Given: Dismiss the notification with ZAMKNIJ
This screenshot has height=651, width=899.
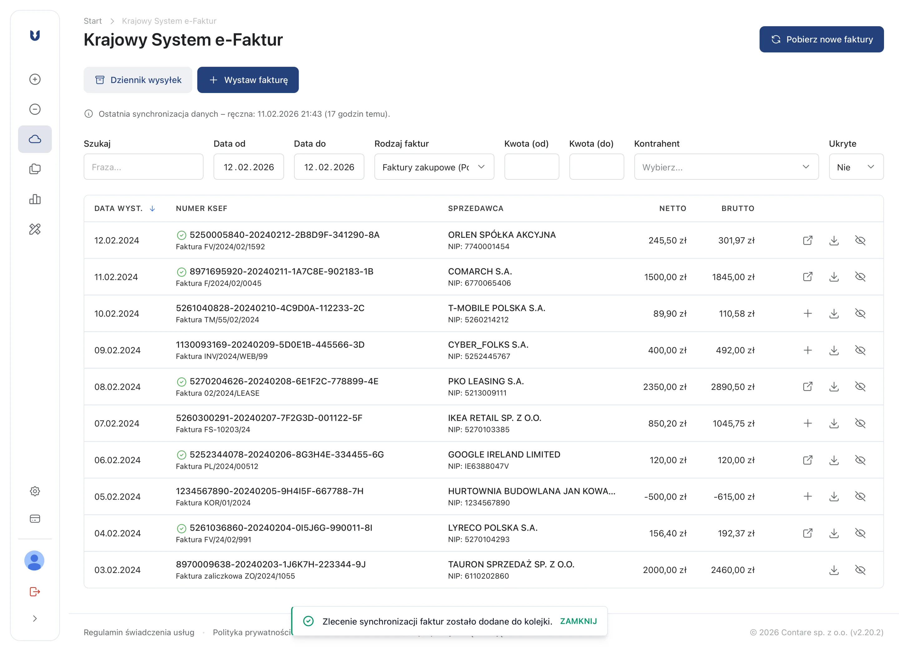Looking at the screenshot, I should click(x=578, y=621).
